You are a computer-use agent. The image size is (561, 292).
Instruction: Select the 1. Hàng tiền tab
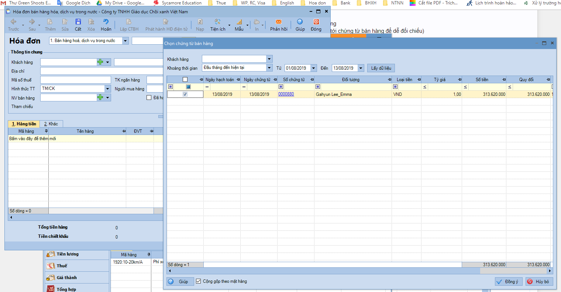point(24,124)
